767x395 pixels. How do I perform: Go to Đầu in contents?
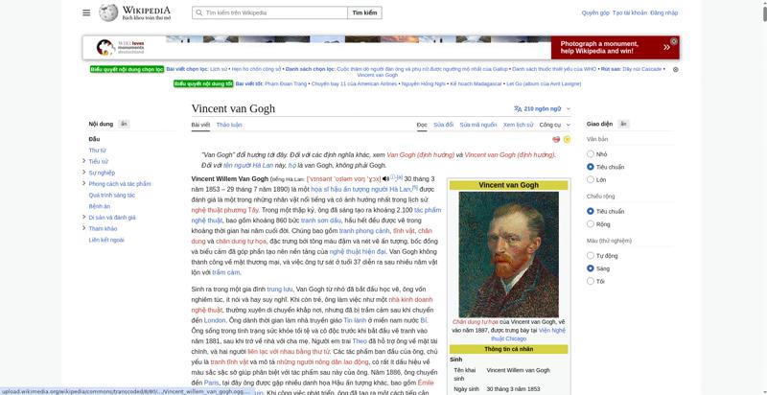[x=94, y=139]
